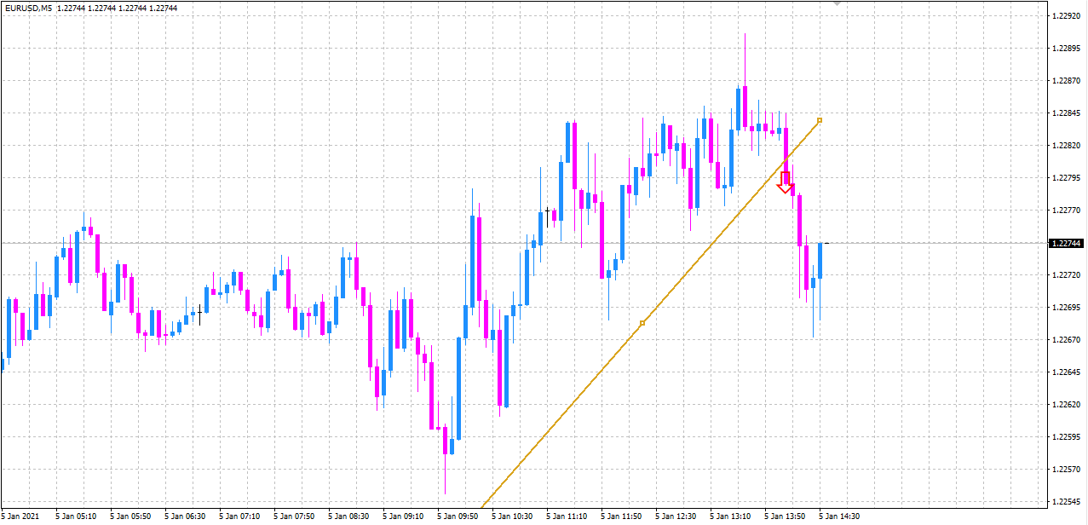Click price axis label 1.22620

click(x=1067, y=405)
